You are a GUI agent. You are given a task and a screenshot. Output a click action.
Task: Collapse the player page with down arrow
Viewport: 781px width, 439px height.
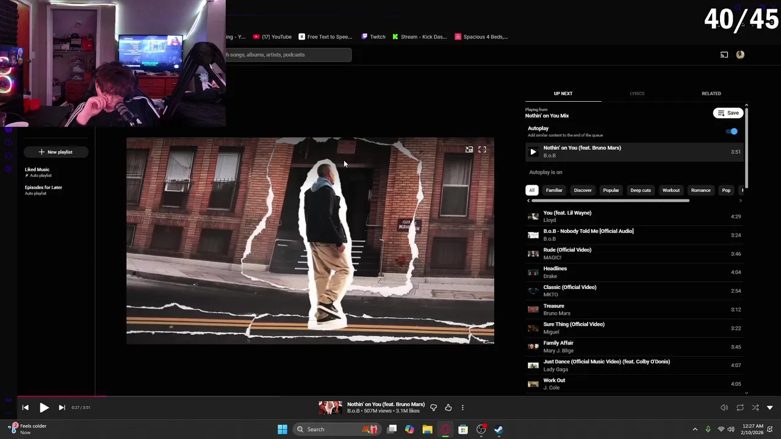tap(770, 407)
